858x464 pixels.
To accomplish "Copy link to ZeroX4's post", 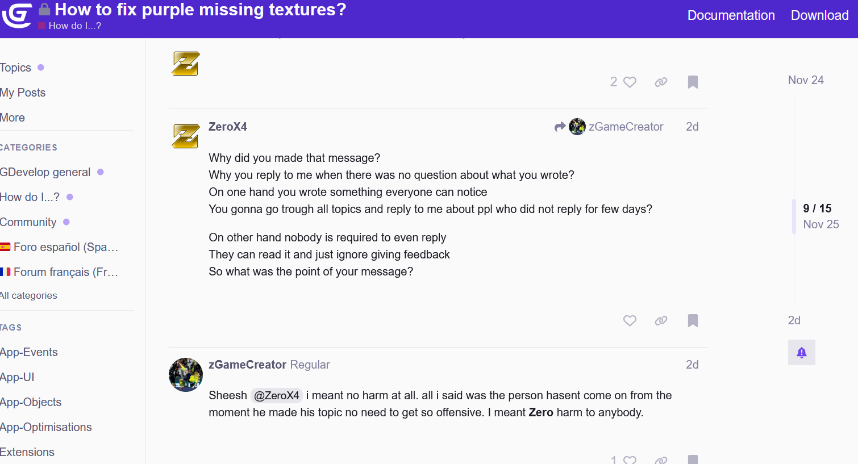I will 661,321.
